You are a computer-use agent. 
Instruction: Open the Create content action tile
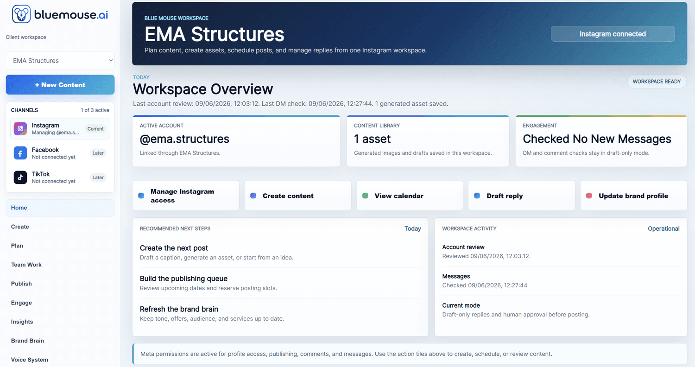click(x=298, y=196)
